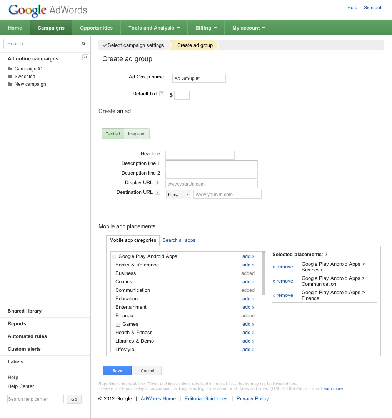This screenshot has height=418, width=392.
Task: Open the Search all apps tab
Action: [x=179, y=240]
